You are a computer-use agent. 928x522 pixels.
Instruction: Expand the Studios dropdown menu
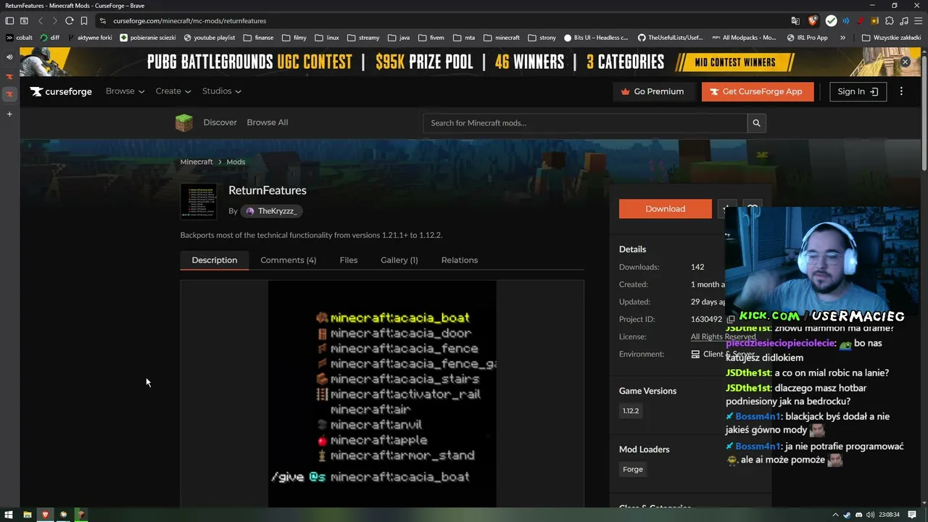pos(222,91)
